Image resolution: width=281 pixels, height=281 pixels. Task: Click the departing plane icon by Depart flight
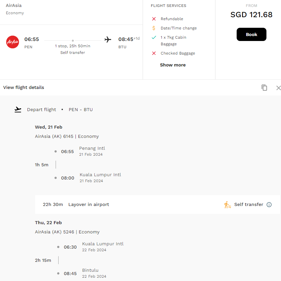(x=18, y=109)
